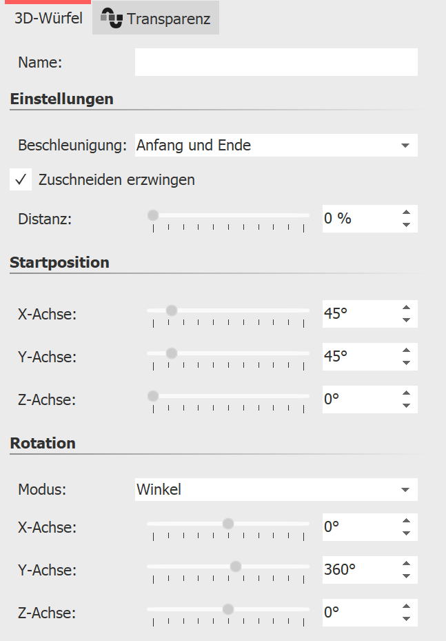The width and height of the screenshot is (446, 641).
Task: Click the X-Achse Rotation slider handle
Action: click(227, 523)
